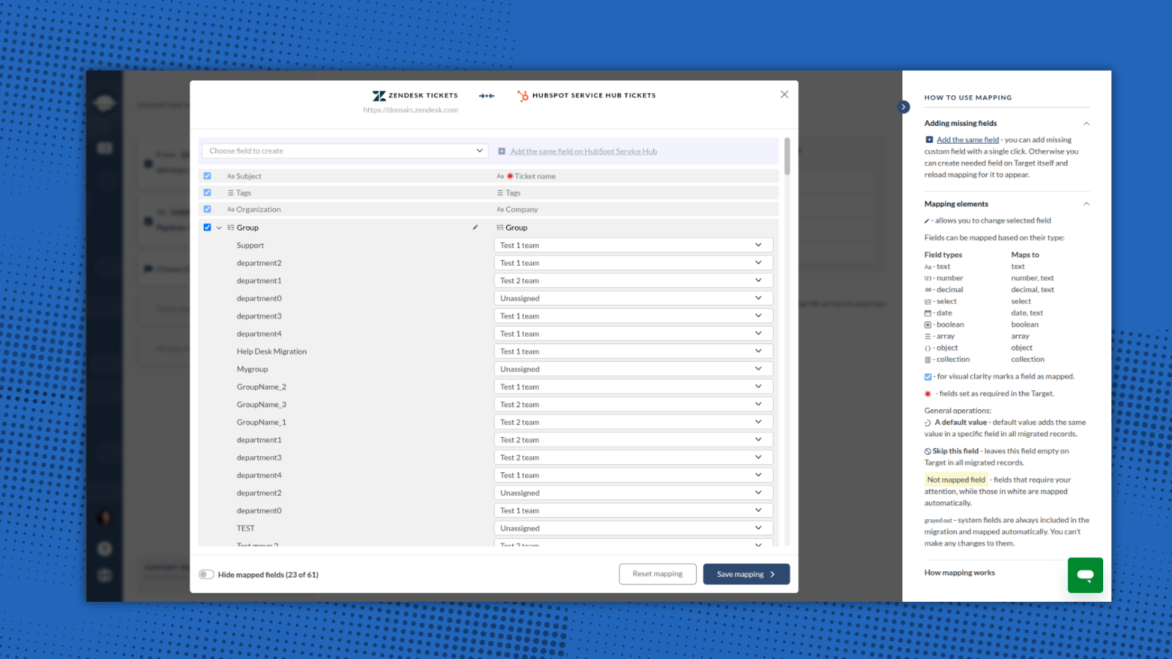Collapse the Mapping elements section header

[1086, 204]
